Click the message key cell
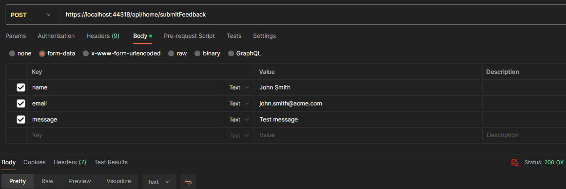This screenshot has height=189, width=566. [x=126, y=120]
